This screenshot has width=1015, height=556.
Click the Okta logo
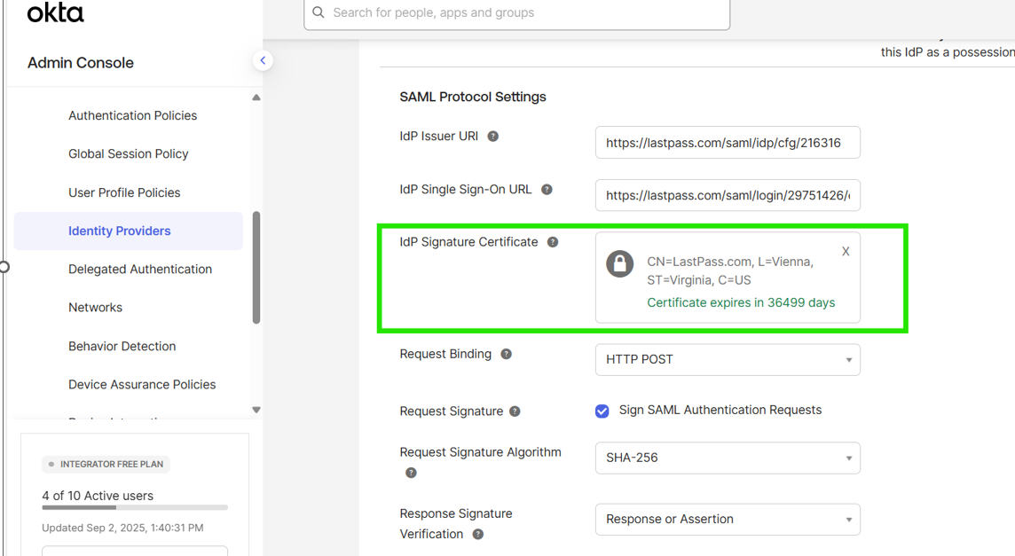tap(55, 12)
